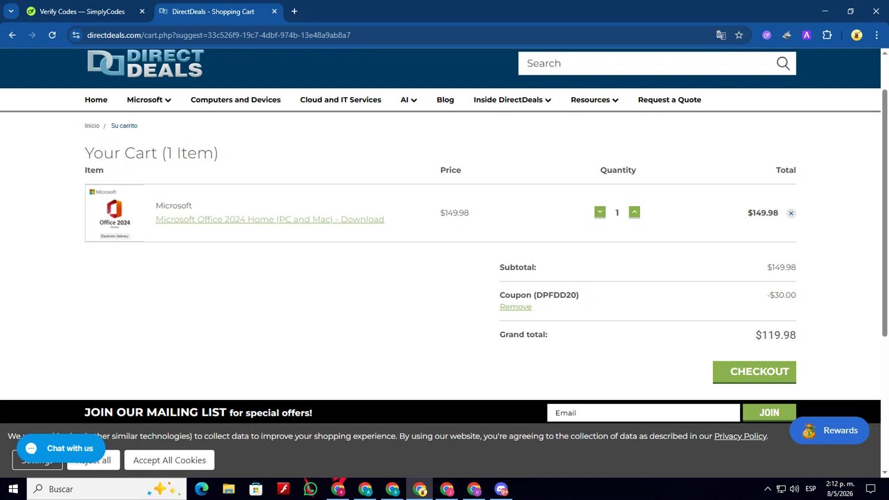This screenshot has height=500, width=889.
Task: Open the Extensions puzzle icon
Action: (x=827, y=35)
